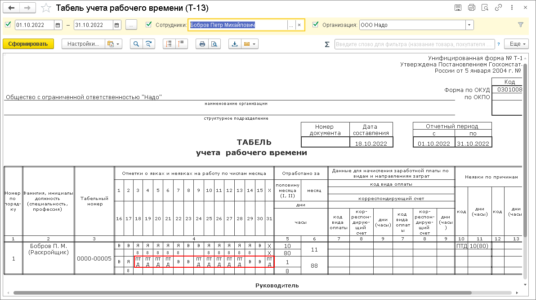The width and height of the screenshot is (536, 300).
Task: Click the save report icon in title bar
Action: pos(458,8)
